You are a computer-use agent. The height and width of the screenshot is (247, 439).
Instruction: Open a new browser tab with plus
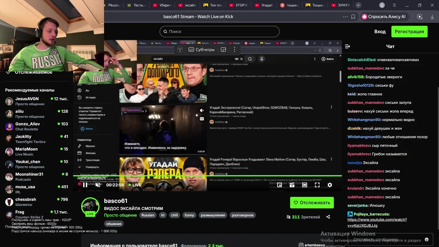pyautogui.click(x=358, y=5)
